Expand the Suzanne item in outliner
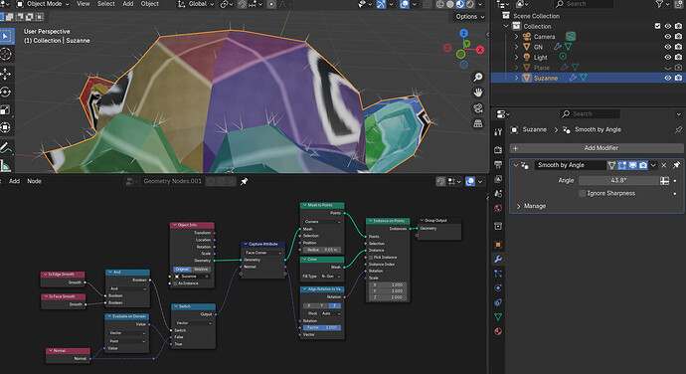This screenshot has height=374, width=686. coord(516,78)
